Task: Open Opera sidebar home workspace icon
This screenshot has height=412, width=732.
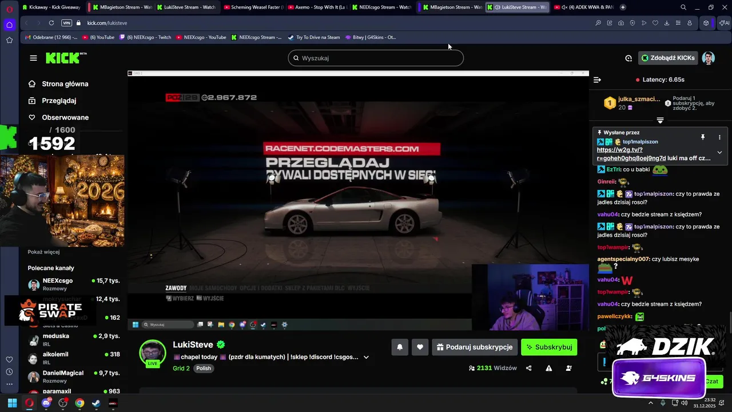Action: pos(9,25)
